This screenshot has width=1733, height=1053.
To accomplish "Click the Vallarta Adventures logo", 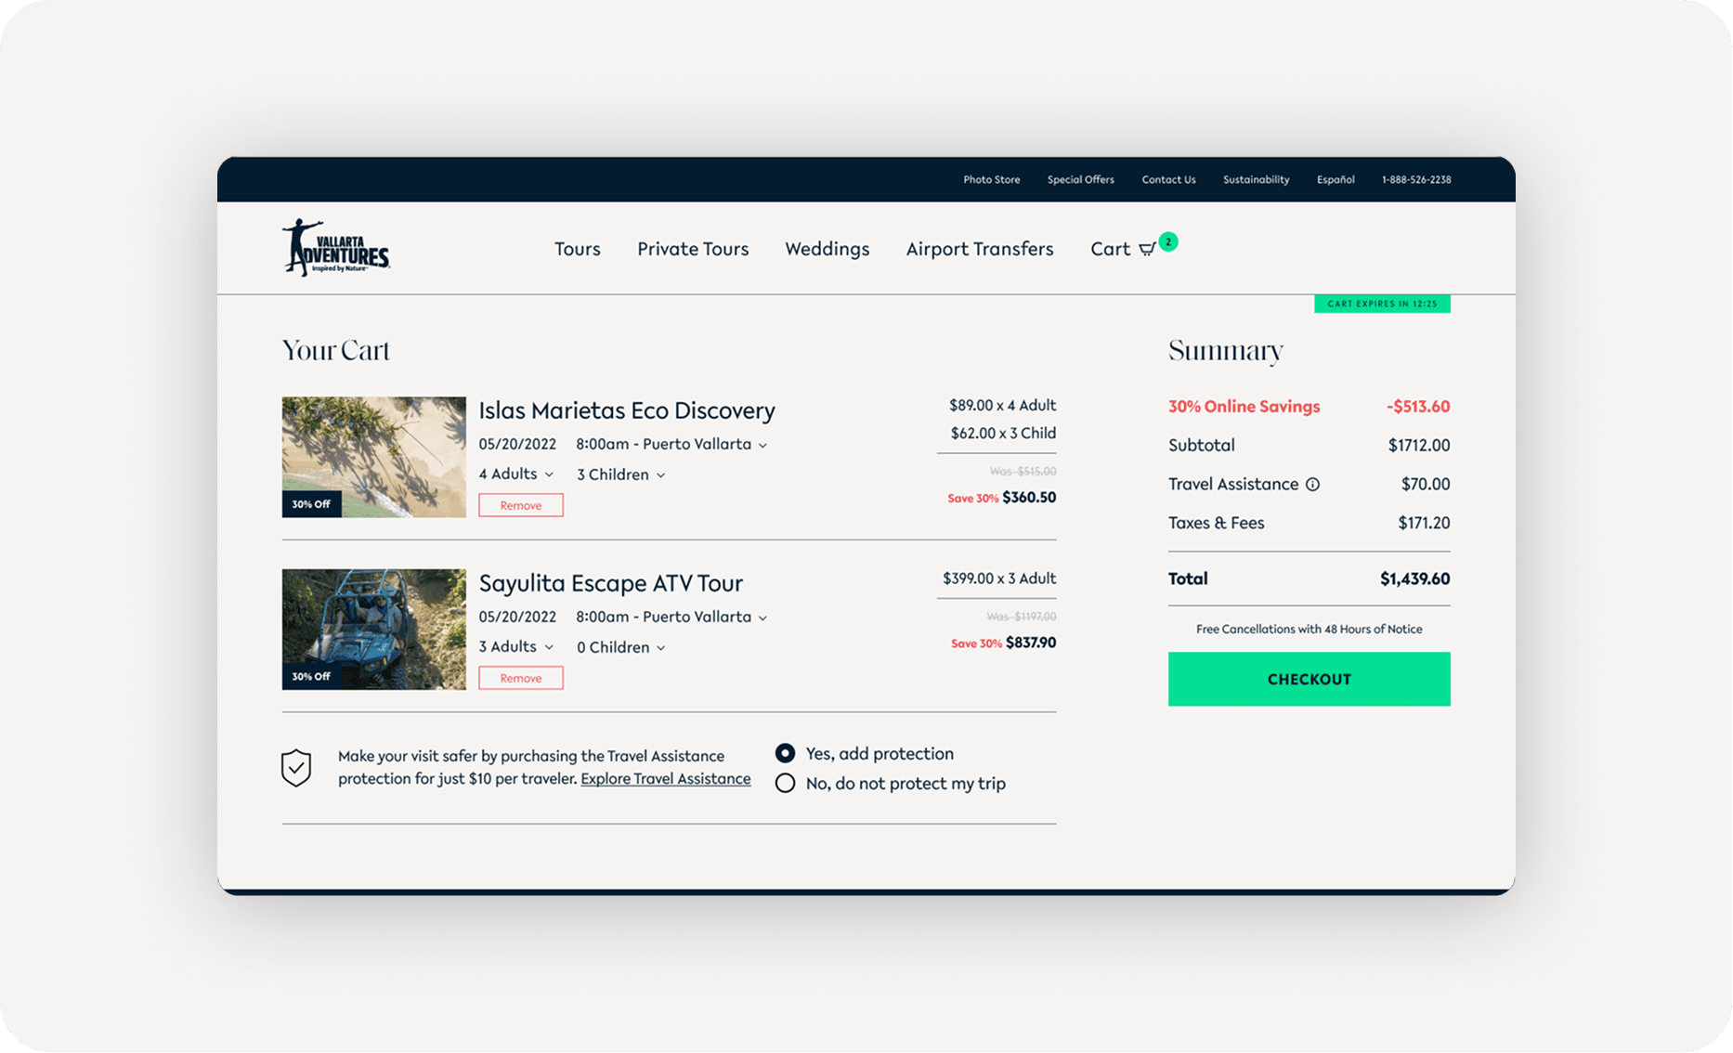I will point(336,248).
